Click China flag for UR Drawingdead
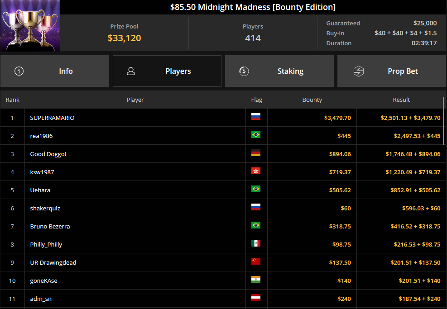 click(x=256, y=261)
